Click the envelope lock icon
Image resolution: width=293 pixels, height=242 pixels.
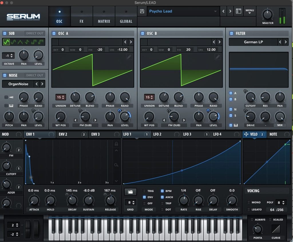pos(116,144)
